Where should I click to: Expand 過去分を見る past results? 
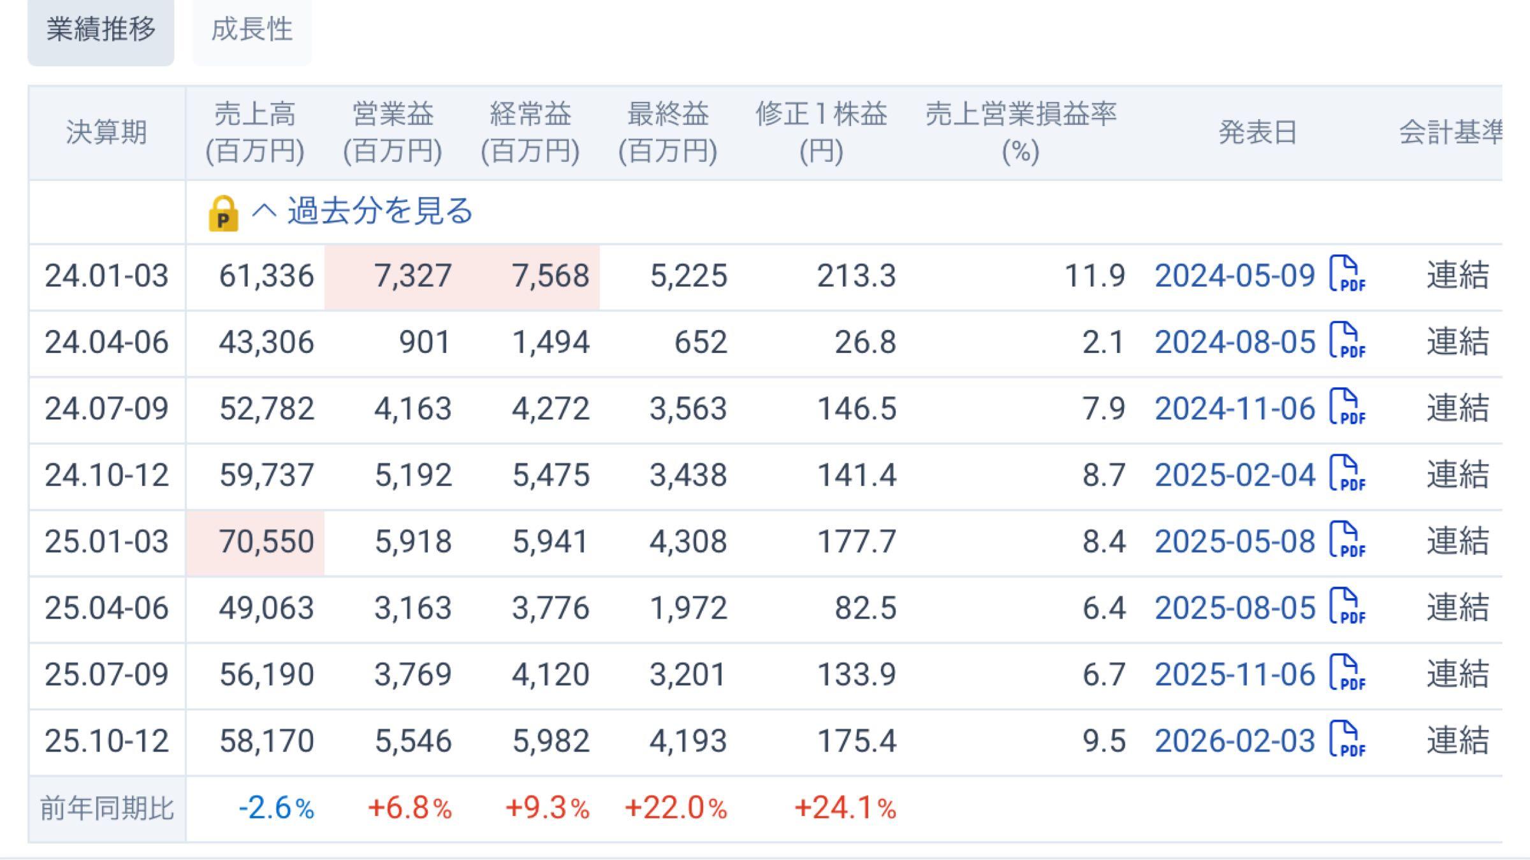(378, 211)
